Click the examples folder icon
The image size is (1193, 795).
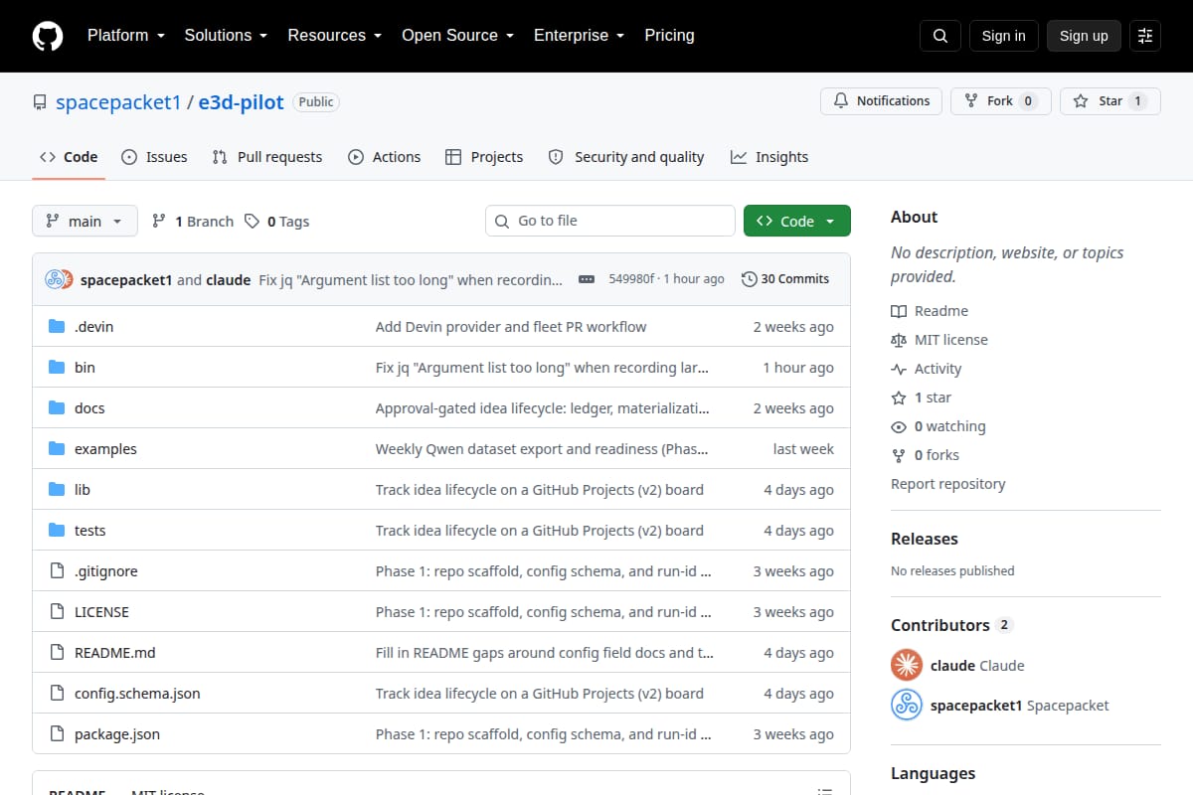pyautogui.click(x=57, y=449)
